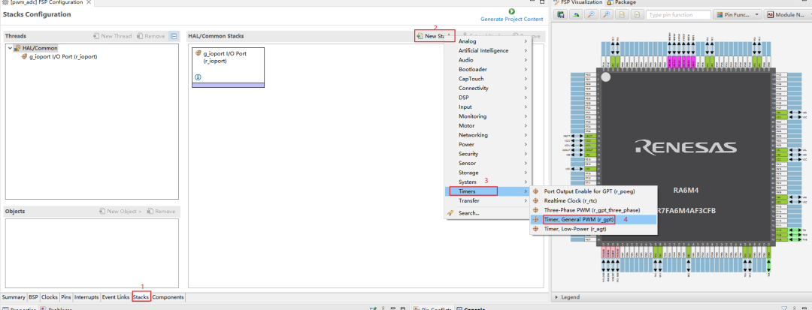Expand the Connectivity submenu
812x310 pixels.
coord(488,88)
